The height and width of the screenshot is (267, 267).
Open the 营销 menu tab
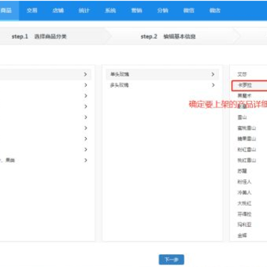pyautogui.click(x=136, y=10)
